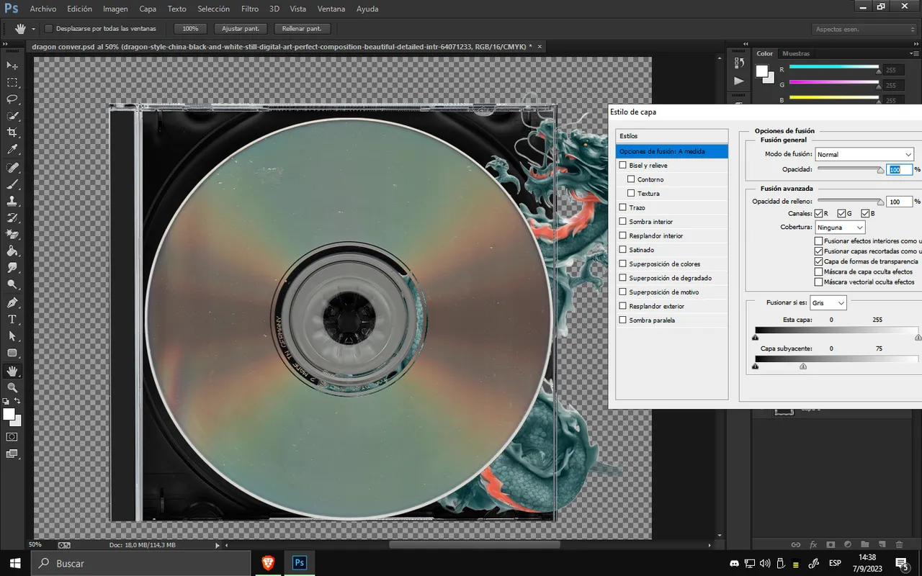
Task: Click fx layer style icon in Layers panel
Action: pos(813,545)
